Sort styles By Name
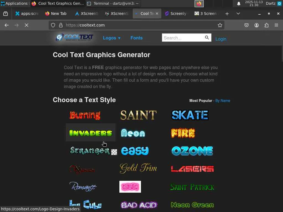Viewport: 283px width, 212px height. coord(222,100)
